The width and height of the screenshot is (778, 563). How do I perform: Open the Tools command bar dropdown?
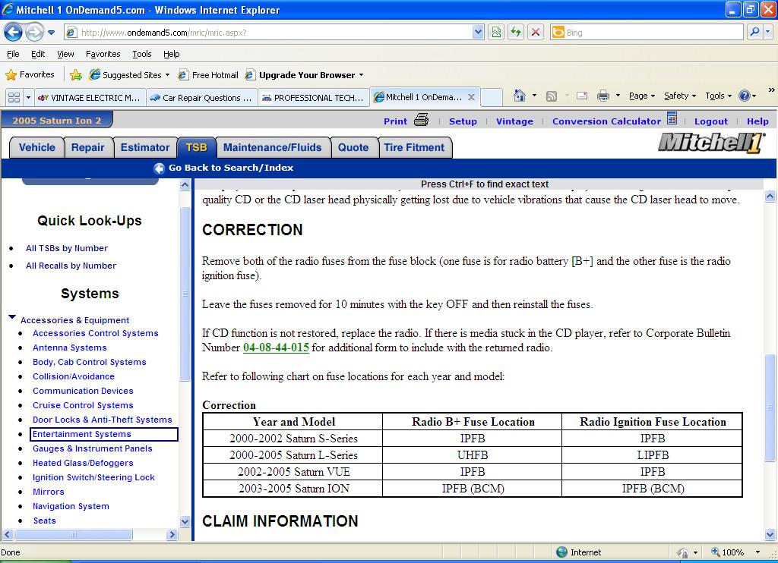718,96
